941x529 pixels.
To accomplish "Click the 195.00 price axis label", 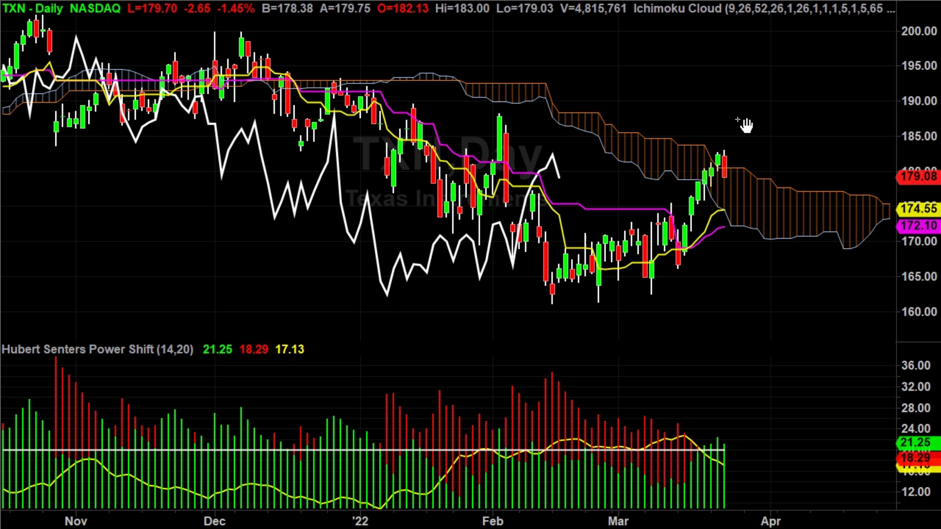I will 919,66.
